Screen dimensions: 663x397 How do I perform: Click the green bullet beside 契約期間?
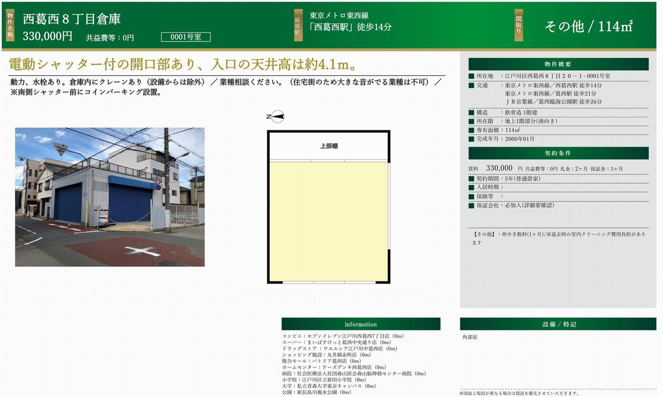click(471, 179)
